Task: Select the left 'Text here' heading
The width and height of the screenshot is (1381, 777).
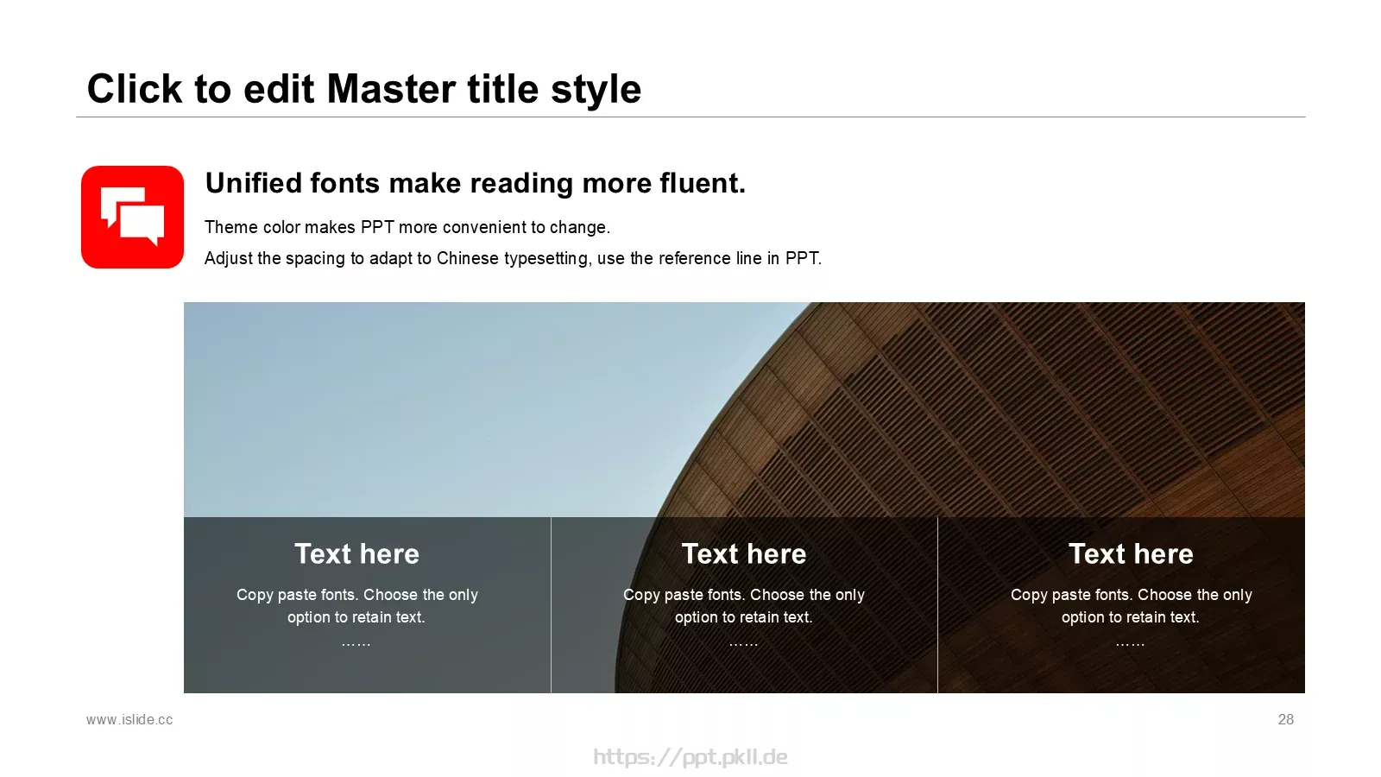Action: click(x=356, y=553)
